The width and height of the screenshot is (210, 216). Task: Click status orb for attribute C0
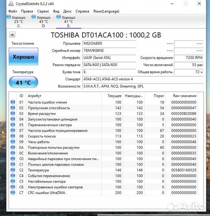(x=13, y=158)
